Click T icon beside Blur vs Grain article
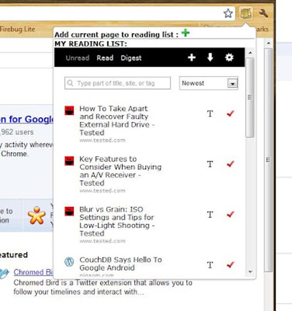The height and width of the screenshot is (311, 292). (210, 215)
